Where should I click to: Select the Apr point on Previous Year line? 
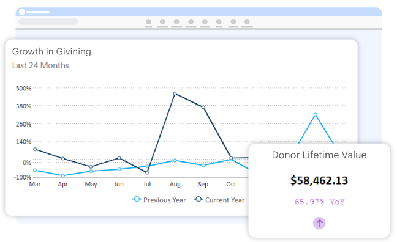(63, 175)
